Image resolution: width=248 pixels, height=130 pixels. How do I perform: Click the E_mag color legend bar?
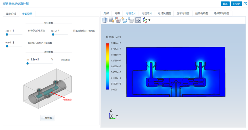click(108, 66)
